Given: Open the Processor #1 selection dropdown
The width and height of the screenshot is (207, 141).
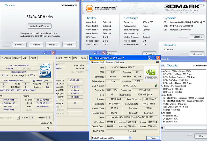Looking at the screenshot, I should pos(18,118).
